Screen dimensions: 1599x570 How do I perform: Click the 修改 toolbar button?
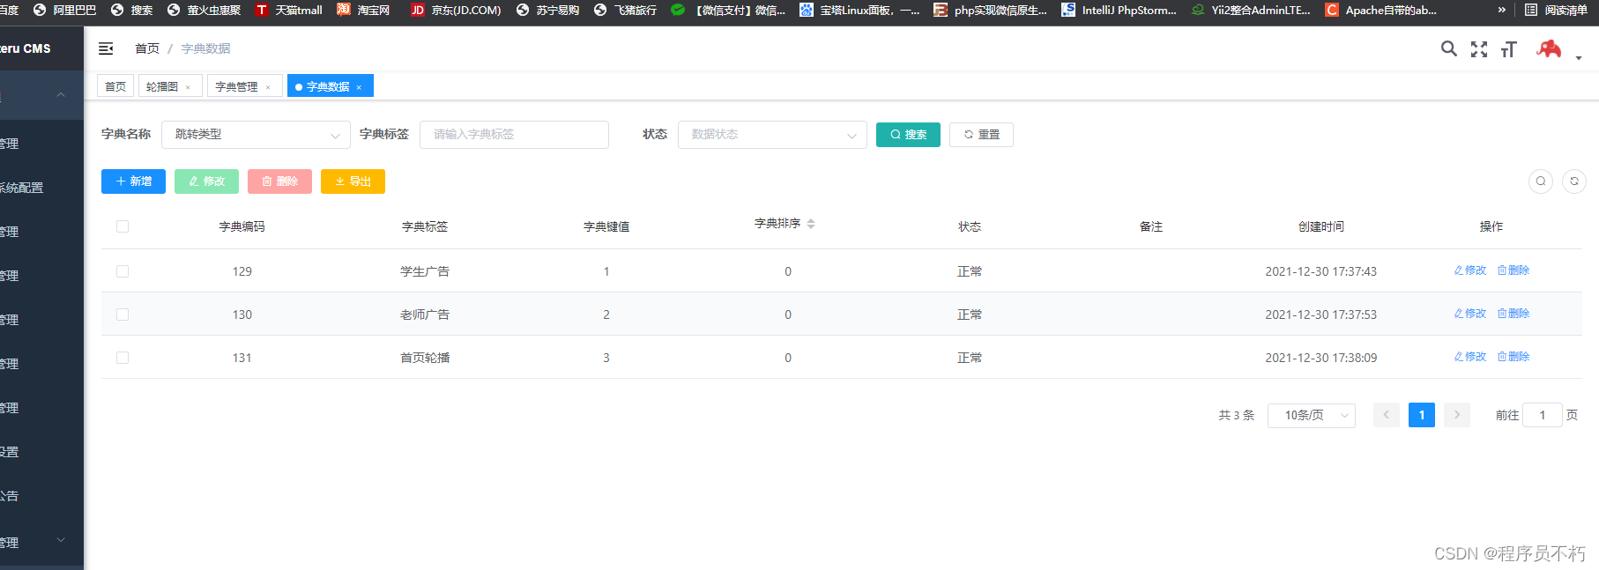click(x=206, y=181)
